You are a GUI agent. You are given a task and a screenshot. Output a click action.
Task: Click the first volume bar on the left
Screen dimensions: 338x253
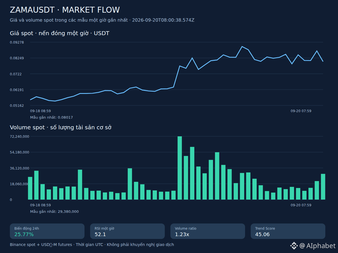30,188
